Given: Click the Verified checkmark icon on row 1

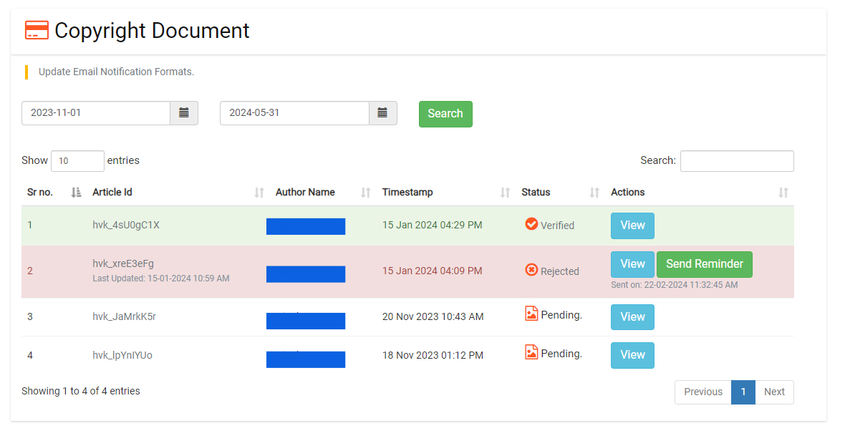Looking at the screenshot, I should (x=531, y=223).
